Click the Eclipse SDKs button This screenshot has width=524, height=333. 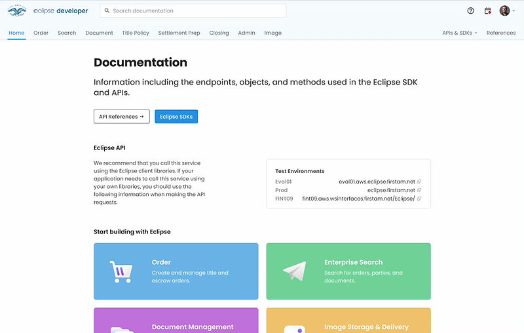(x=176, y=116)
